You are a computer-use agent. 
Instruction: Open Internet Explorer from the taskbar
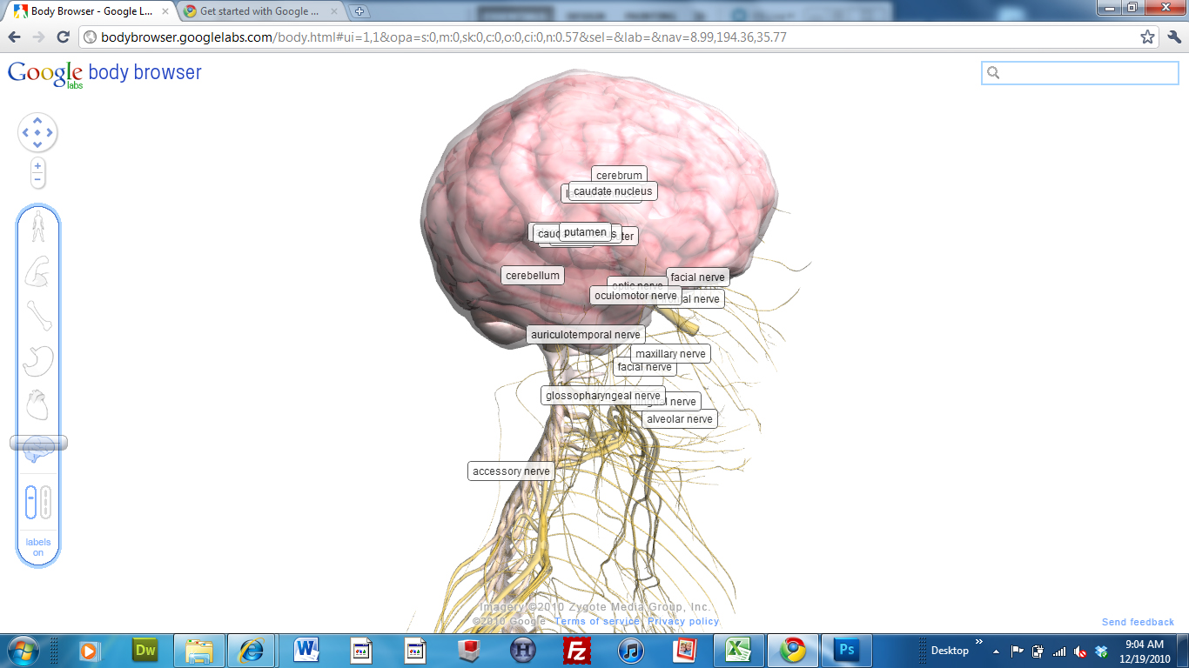point(252,651)
